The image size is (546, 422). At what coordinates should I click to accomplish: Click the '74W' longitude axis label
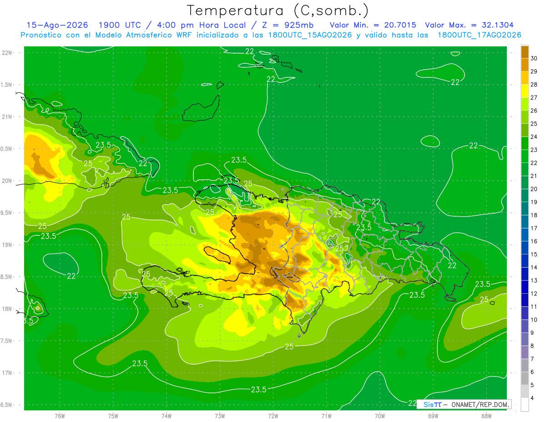click(167, 416)
